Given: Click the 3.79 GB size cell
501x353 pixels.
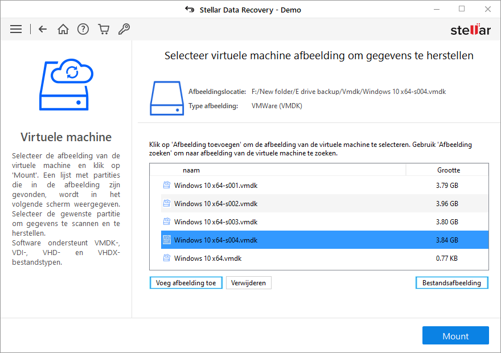Looking at the screenshot, I should 447,185.
